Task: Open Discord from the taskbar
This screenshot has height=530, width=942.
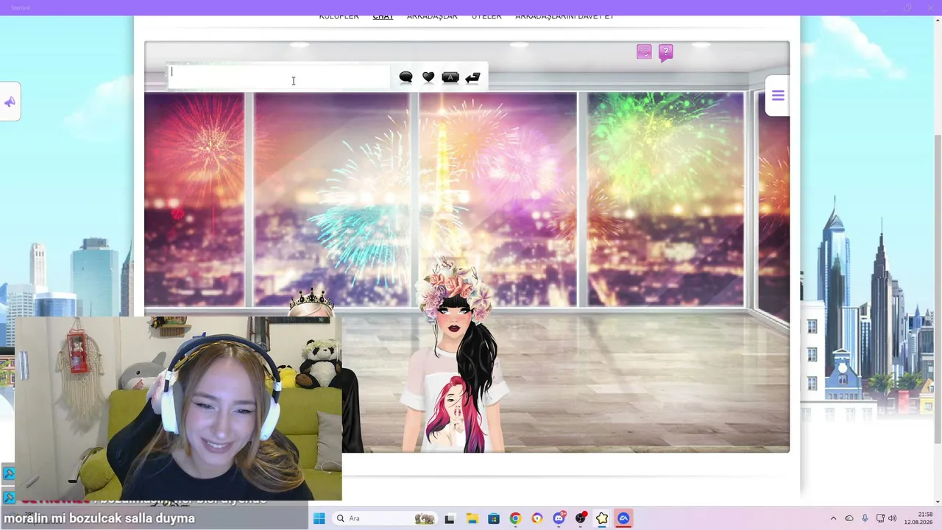Action: [x=559, y=518]
